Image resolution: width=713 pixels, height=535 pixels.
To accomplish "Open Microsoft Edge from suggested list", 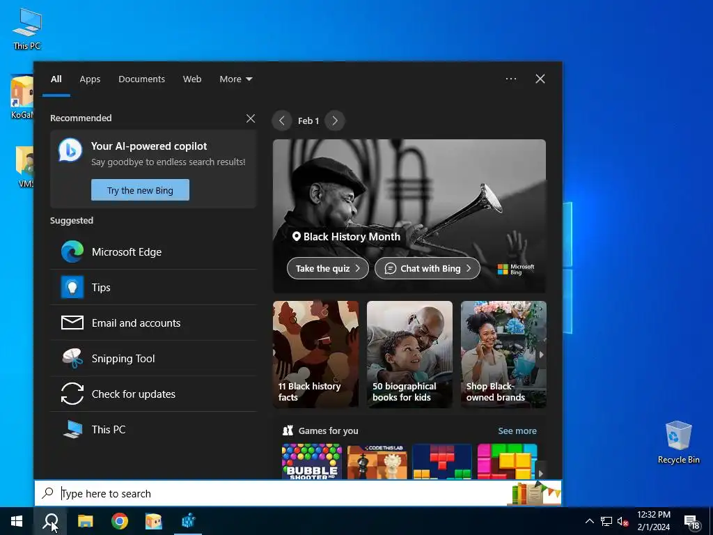I will pos(153,252).
